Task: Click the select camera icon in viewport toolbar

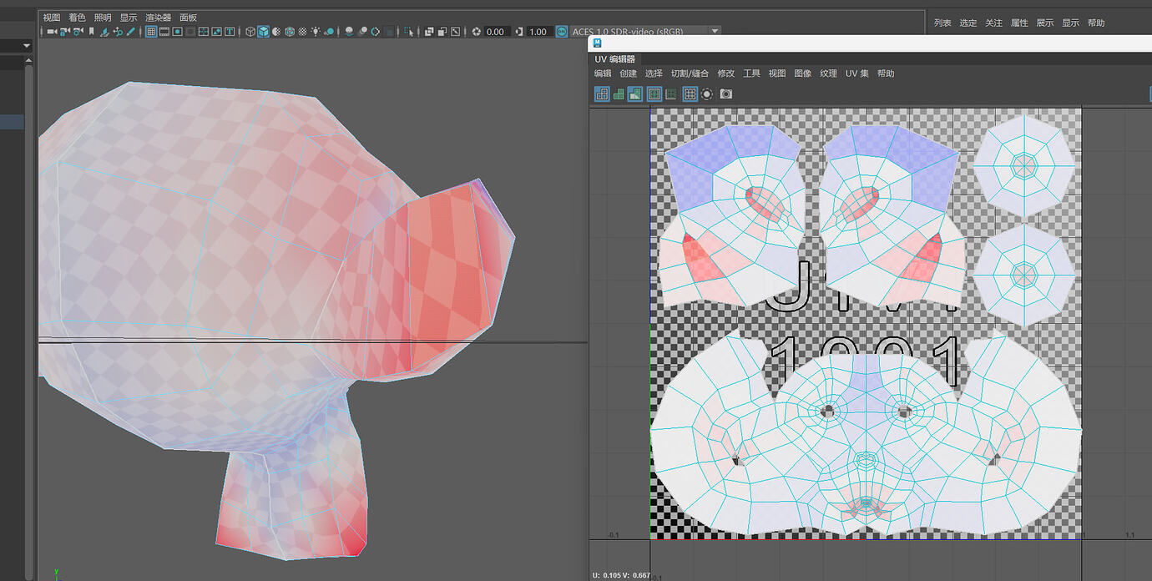Action: 52,32
